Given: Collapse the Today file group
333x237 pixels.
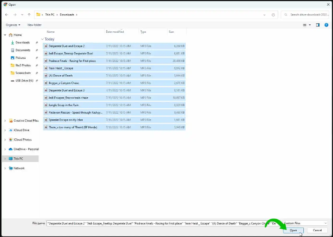Looking at the screenshot, I should click(42, 39).
